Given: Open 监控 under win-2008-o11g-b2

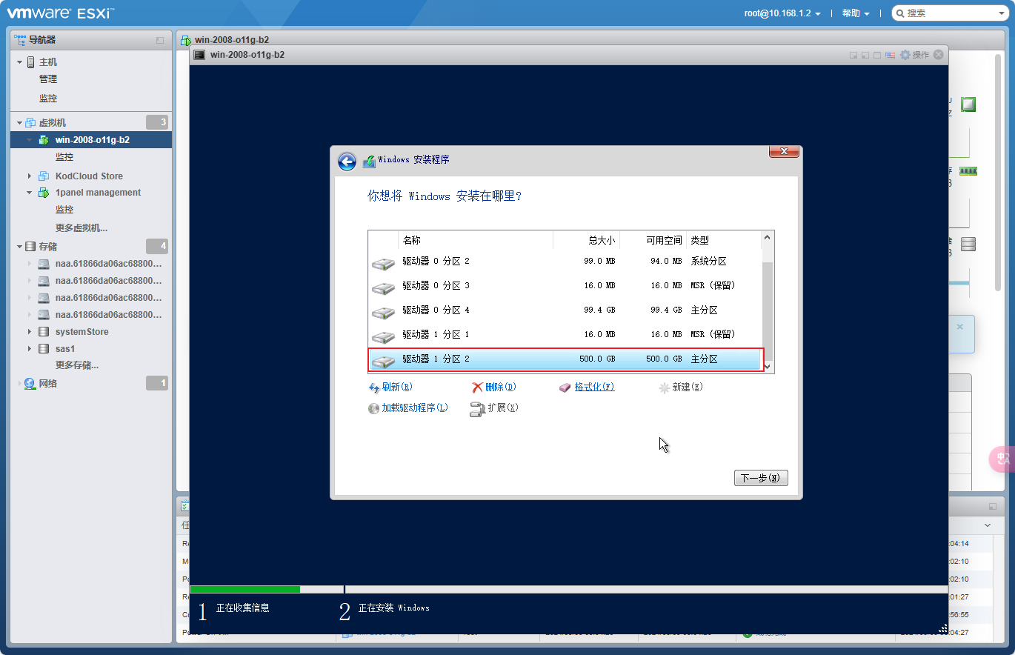Looking at the screenshot, I should [x=64, y=157].
